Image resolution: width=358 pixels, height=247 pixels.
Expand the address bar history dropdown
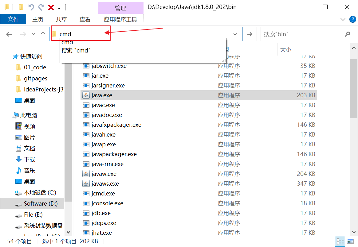tap(235, 34)
